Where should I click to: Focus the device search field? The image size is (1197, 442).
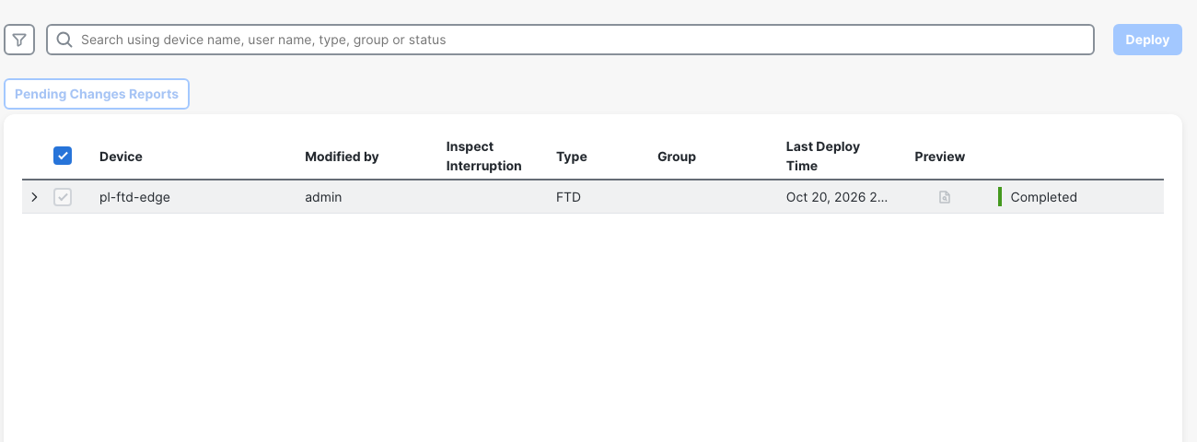[570, 40]
